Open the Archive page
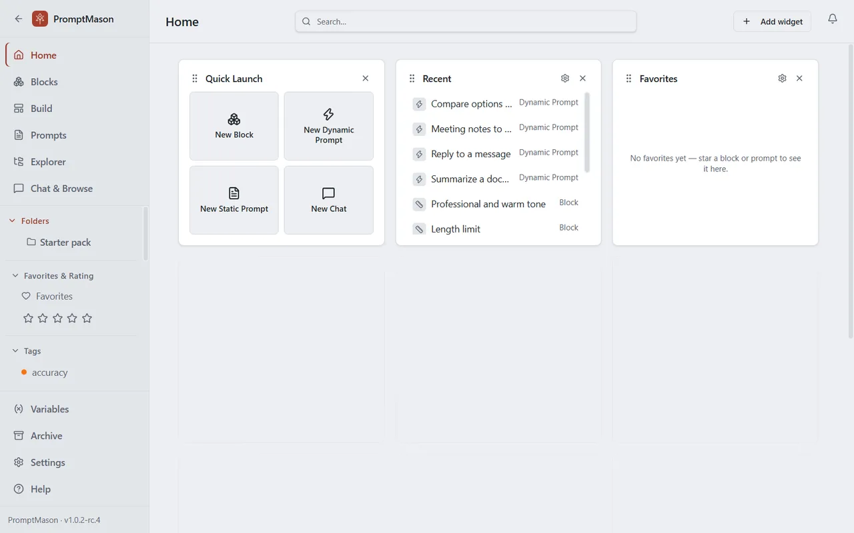Image resolution: width=854 pixels, height=533 pixels. pyautogui.click(x=75, y=436)
